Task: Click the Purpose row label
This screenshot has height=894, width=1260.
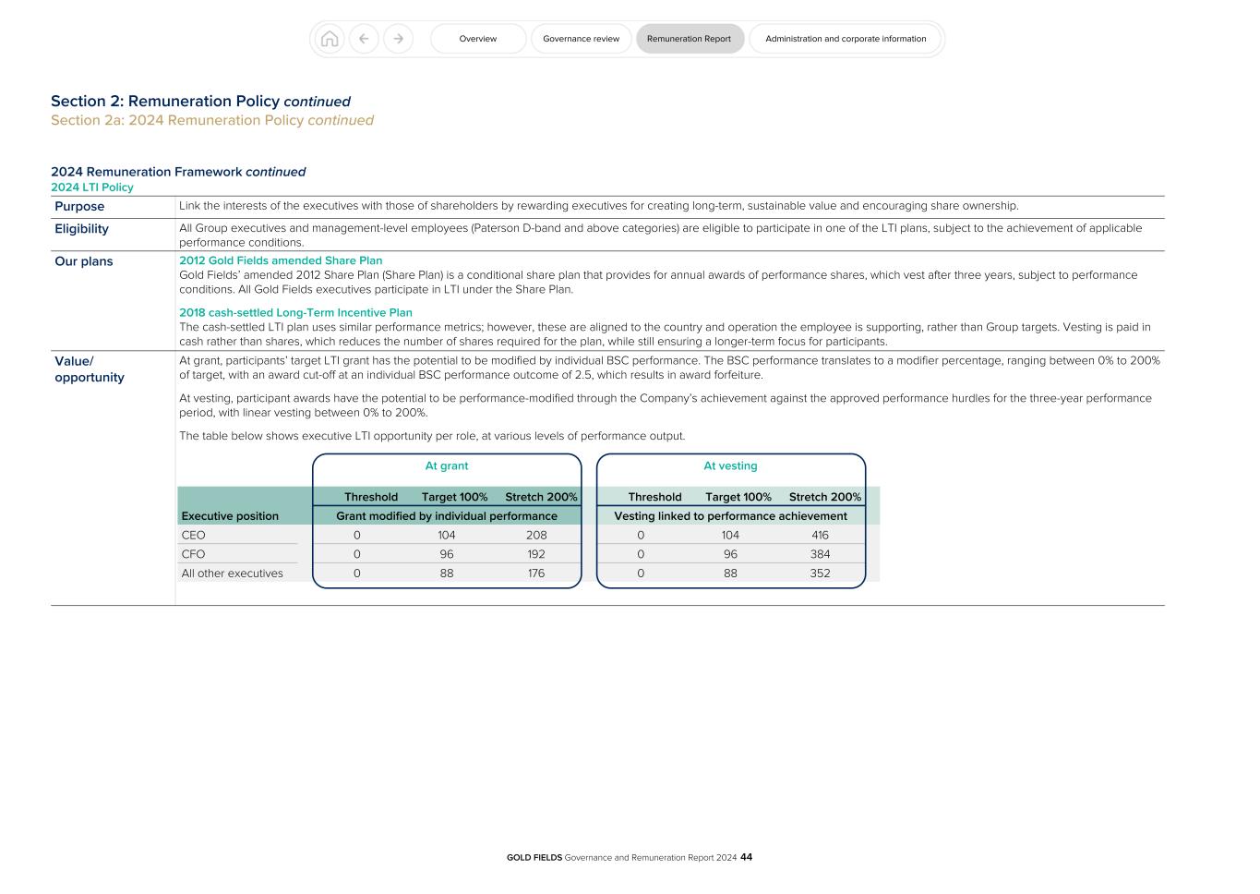Action: (x=79, y=206)
